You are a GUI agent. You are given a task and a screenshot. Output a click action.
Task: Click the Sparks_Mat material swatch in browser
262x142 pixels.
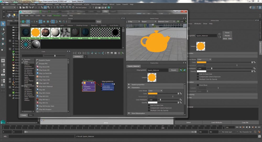click(35, 33)
